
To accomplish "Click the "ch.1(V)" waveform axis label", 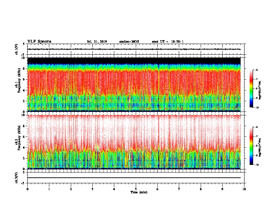I will click(x=16, y=49).
